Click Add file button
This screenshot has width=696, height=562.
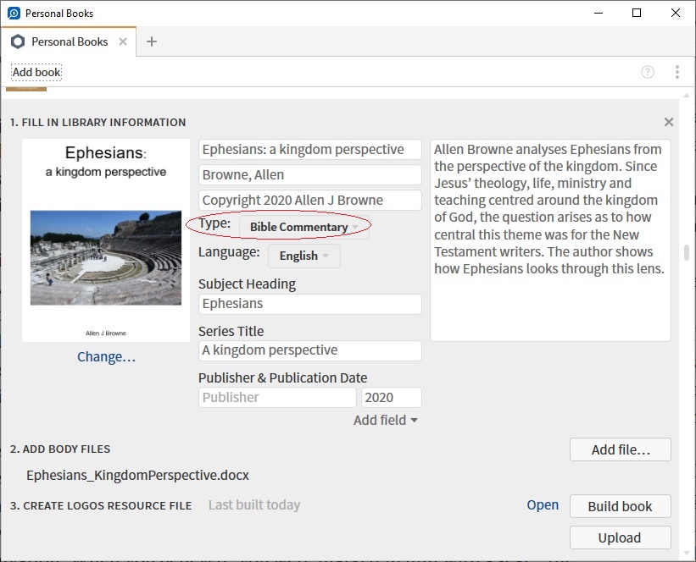pos(620,449)
